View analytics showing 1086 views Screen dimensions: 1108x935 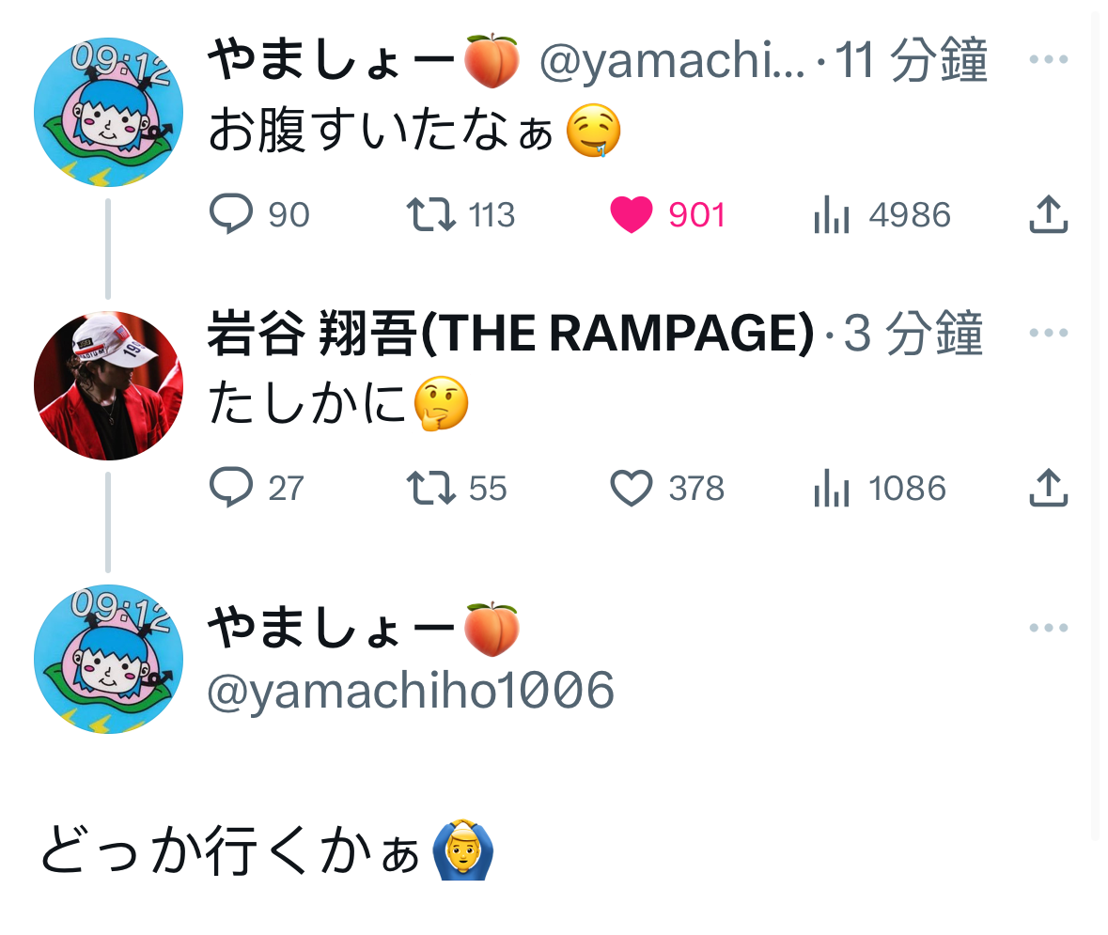[880, 488]
